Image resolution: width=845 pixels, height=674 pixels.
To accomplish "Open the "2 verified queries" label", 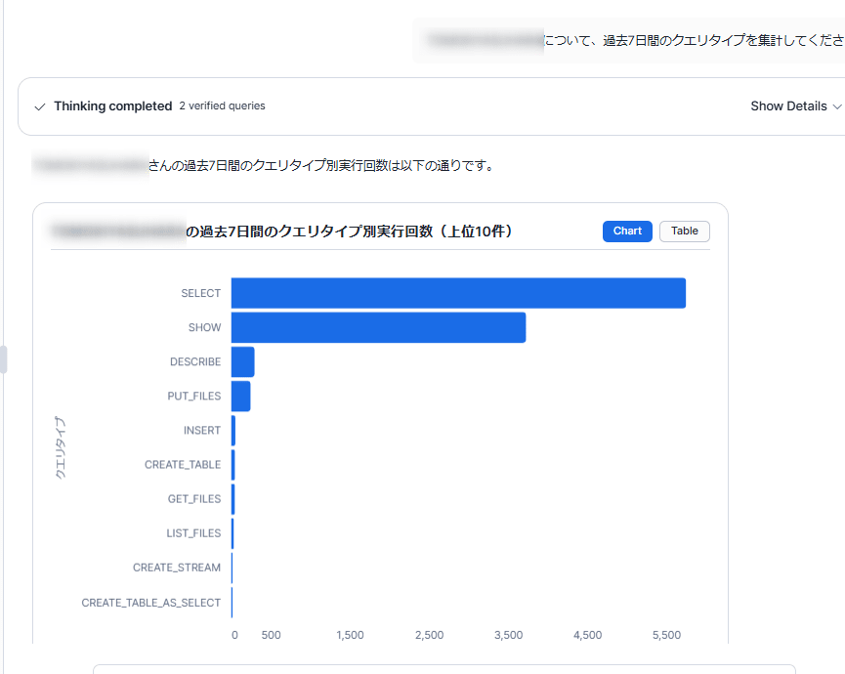I will pyautogui.click(x=222, y=106).
